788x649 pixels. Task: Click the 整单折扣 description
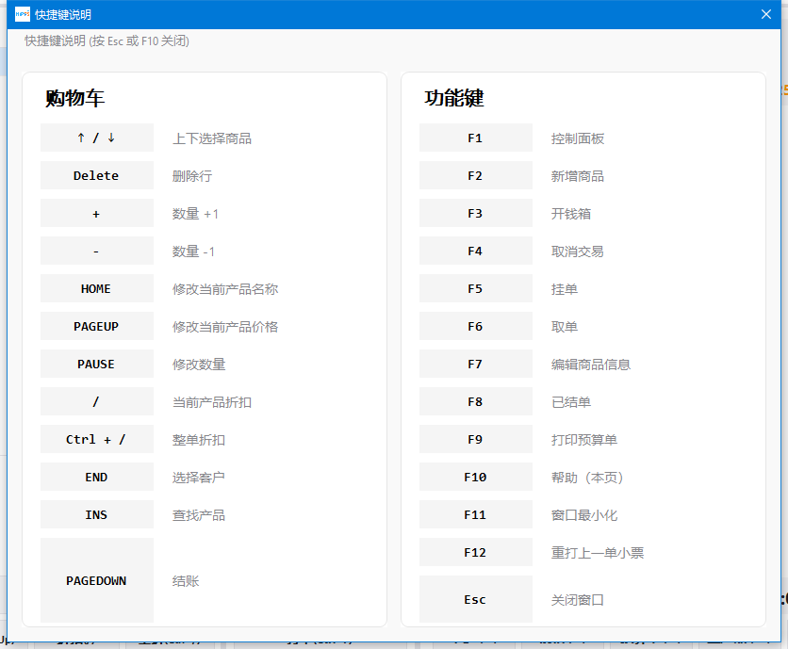(x=199, y=440)
